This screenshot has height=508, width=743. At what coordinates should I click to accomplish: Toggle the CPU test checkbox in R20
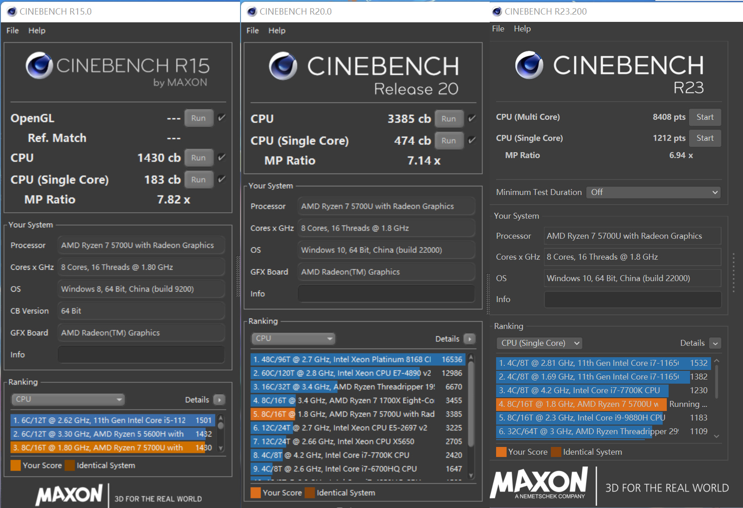pyautogui.click(x=472, y=118)
